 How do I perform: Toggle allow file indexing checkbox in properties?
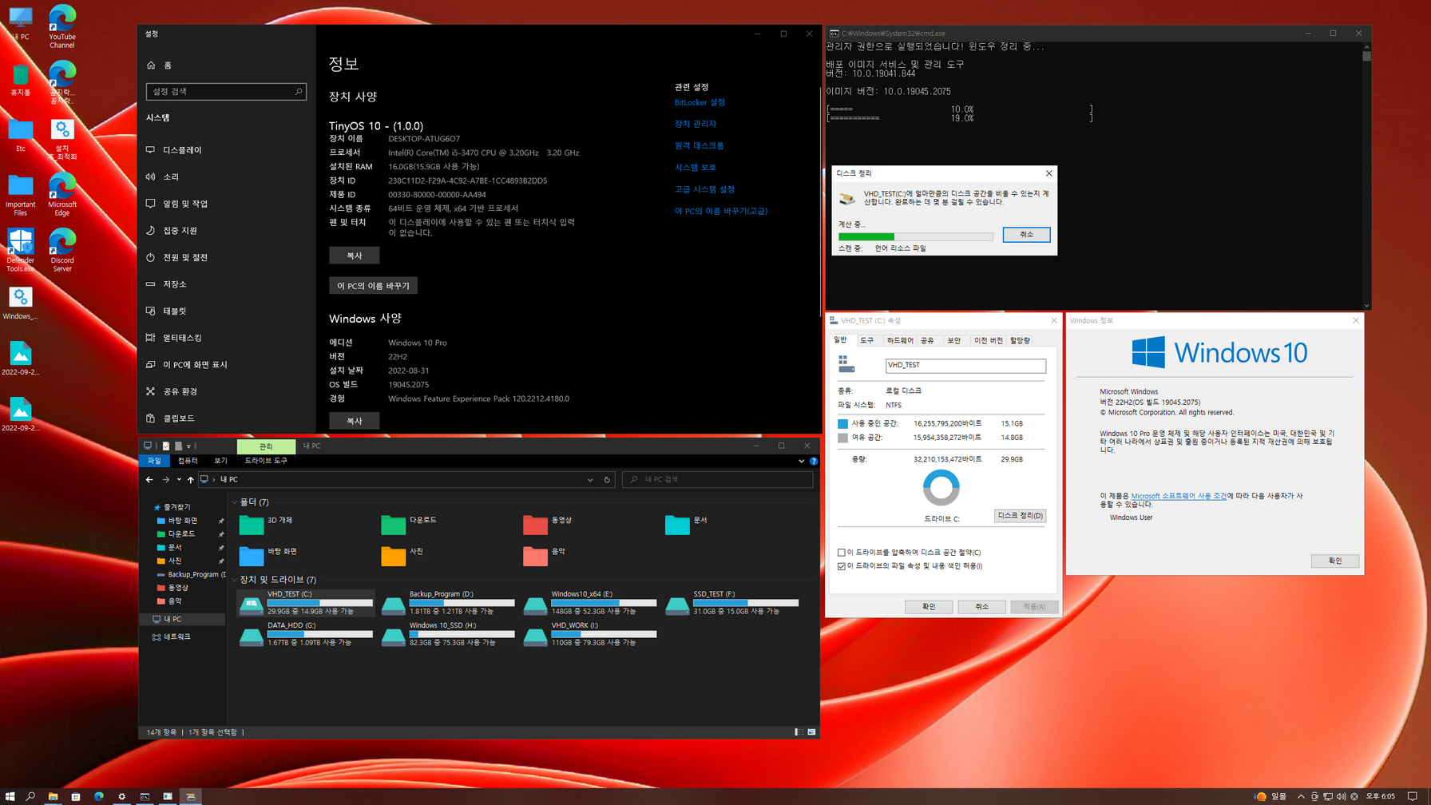click(842, 566)
